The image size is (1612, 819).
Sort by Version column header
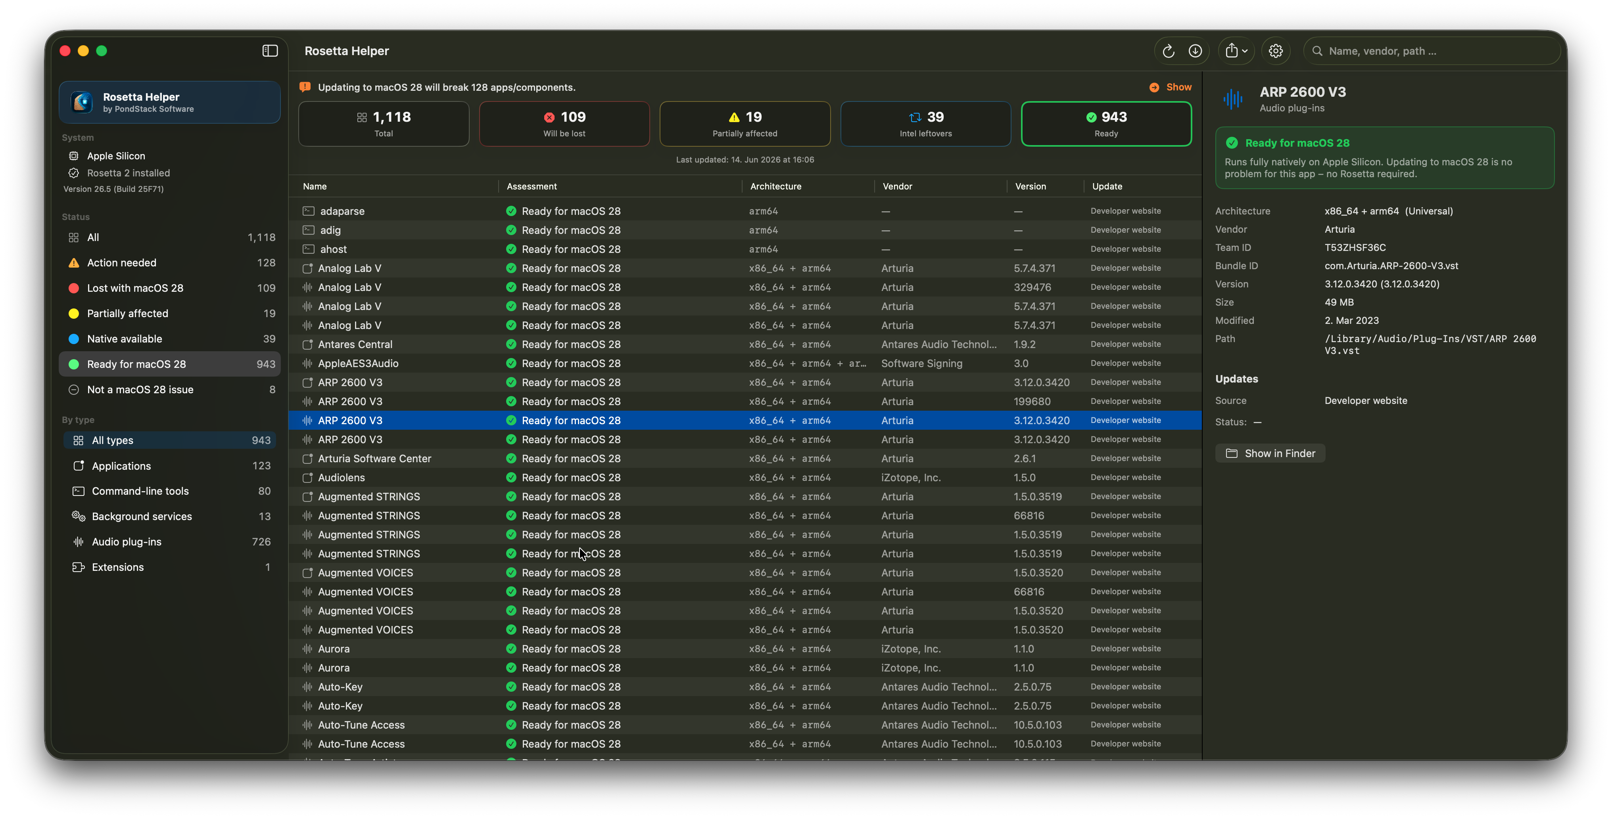(1030, 186)
